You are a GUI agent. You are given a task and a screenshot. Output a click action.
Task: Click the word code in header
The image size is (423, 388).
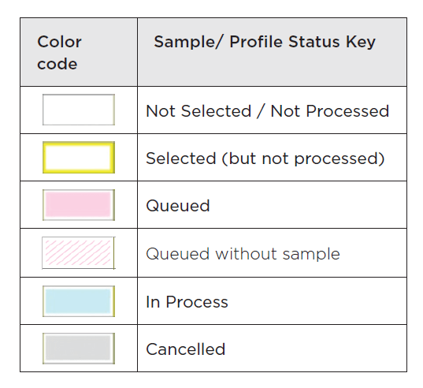[58, 64]
